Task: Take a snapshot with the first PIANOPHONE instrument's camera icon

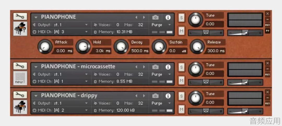Action: (x=156, y=17)
